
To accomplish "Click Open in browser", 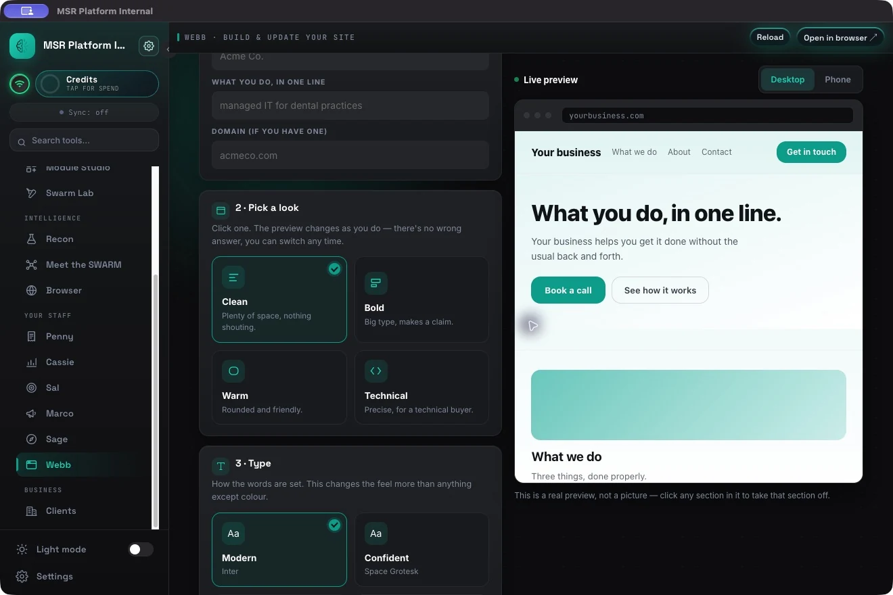I will point(840,37).
